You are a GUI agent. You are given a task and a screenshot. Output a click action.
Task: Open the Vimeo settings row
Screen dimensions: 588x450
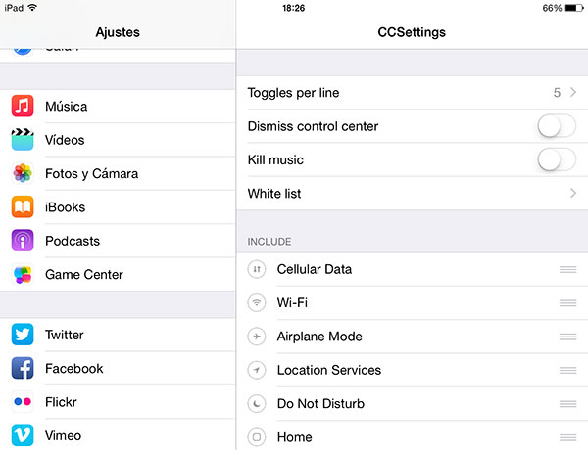point(118,436)
